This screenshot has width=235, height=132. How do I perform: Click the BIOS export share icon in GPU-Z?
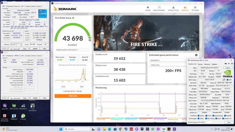coord(224,79)
